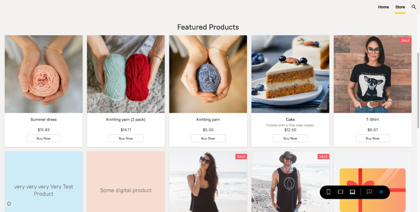Image resolution: width=420 pixels, height=212 pixels.
Task: Click Buy Now for the T-Shirt
Action: pos(372,139)
